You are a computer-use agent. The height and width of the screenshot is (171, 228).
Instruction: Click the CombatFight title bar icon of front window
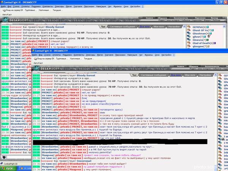(x=33, y=51)
